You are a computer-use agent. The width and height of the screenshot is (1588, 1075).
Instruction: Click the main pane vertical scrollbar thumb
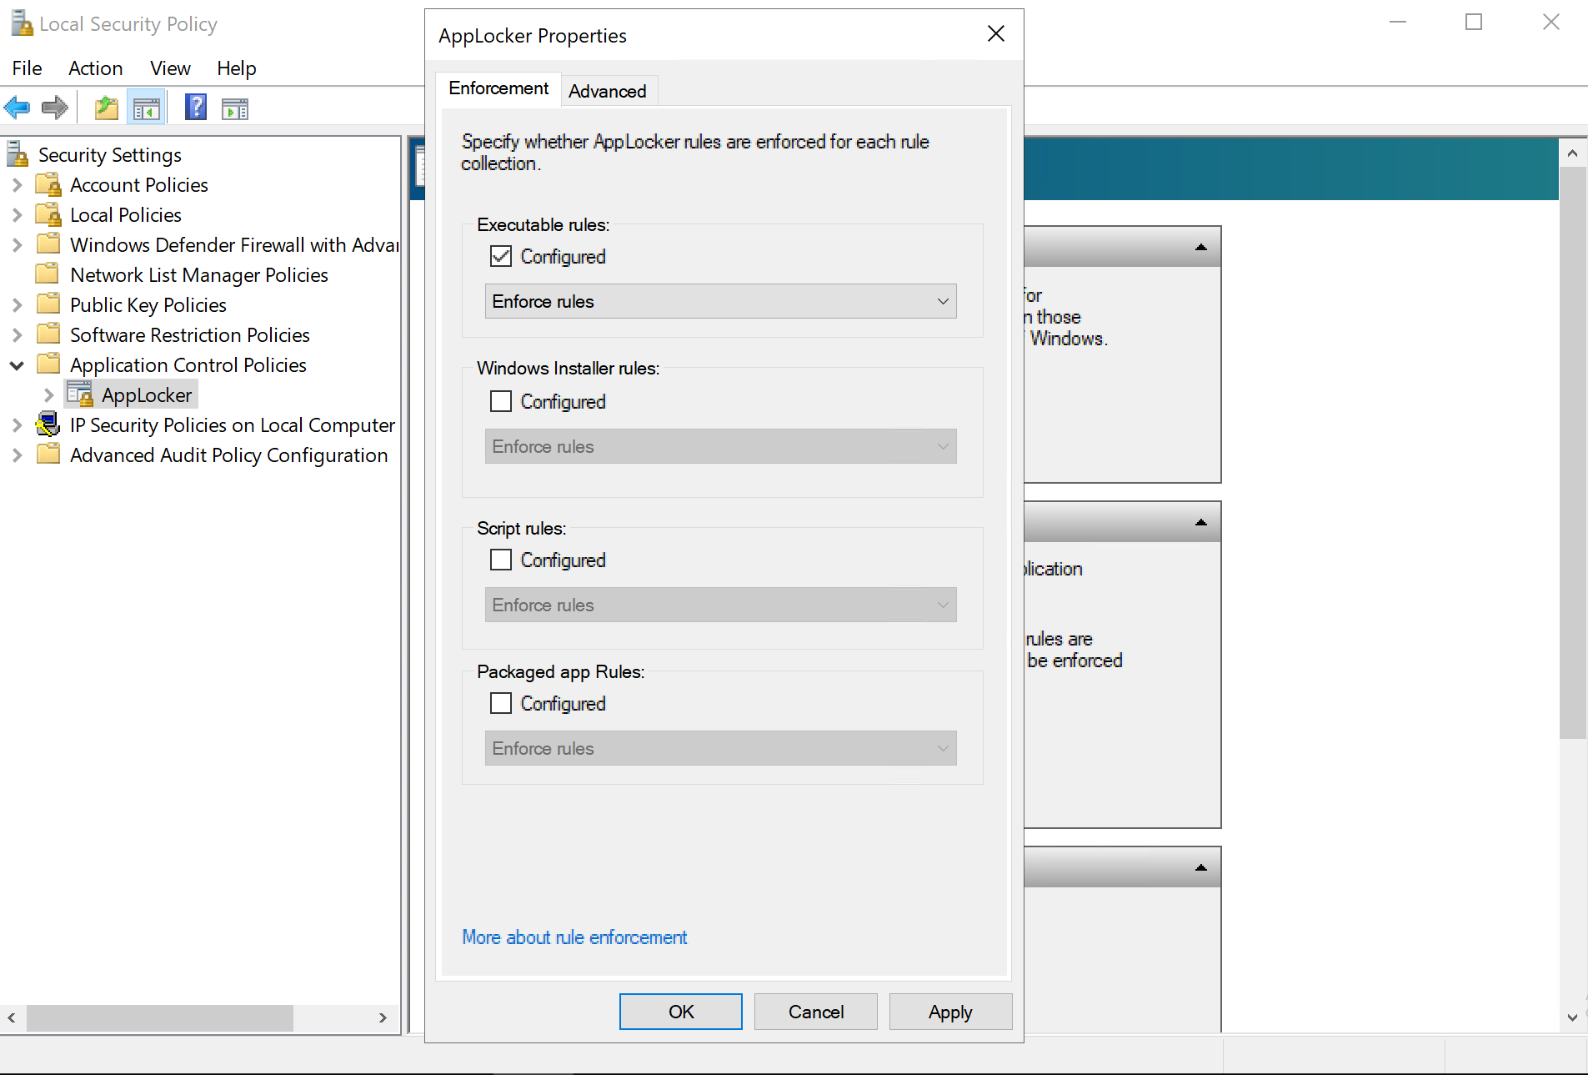1572,452
